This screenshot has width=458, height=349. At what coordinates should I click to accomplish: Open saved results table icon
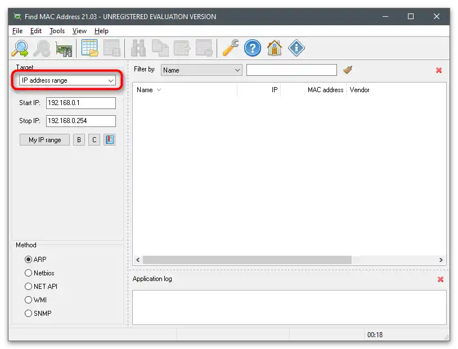[x=89, y=48]
